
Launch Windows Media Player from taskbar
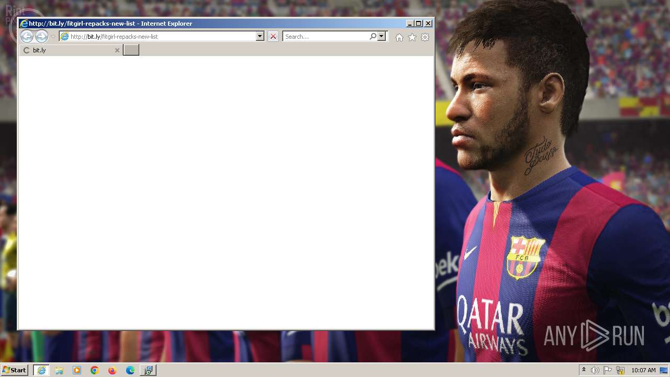pos(77,370)
